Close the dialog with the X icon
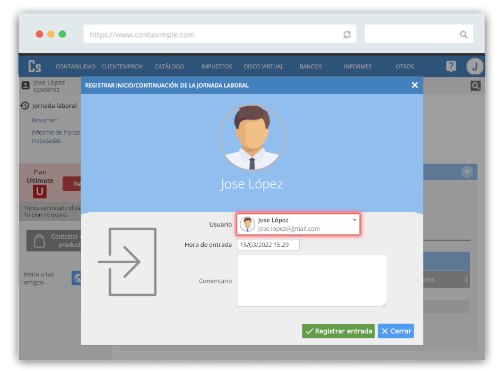Screen dimensions: 504x371 (x=415, y=85)
